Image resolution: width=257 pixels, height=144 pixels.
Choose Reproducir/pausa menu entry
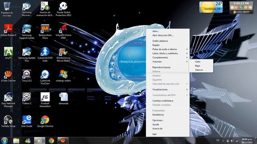tap(168, 67)
